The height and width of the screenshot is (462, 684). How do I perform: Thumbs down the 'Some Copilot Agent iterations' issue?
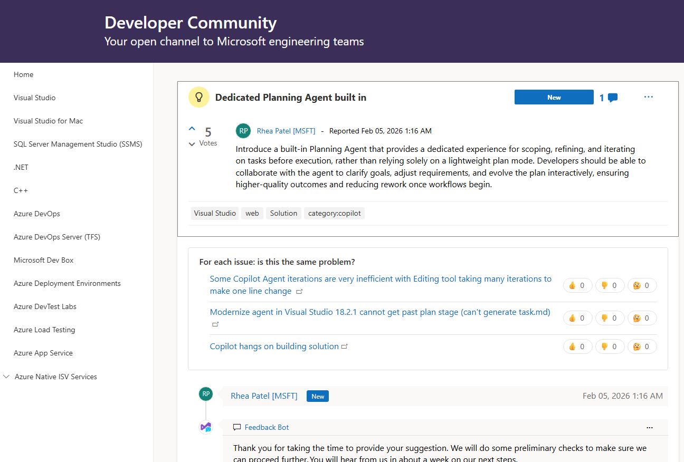[610, 285]
